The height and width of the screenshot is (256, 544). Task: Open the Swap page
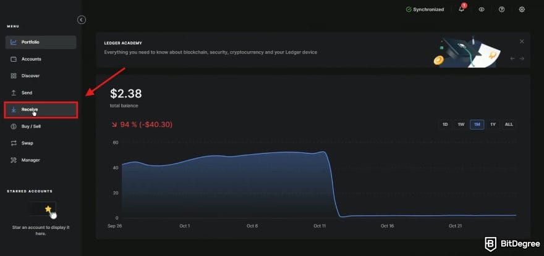(41, 143)
